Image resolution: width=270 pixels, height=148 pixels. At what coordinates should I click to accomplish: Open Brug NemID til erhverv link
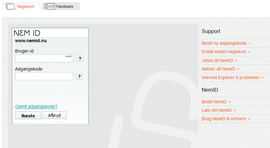point(224,119)
